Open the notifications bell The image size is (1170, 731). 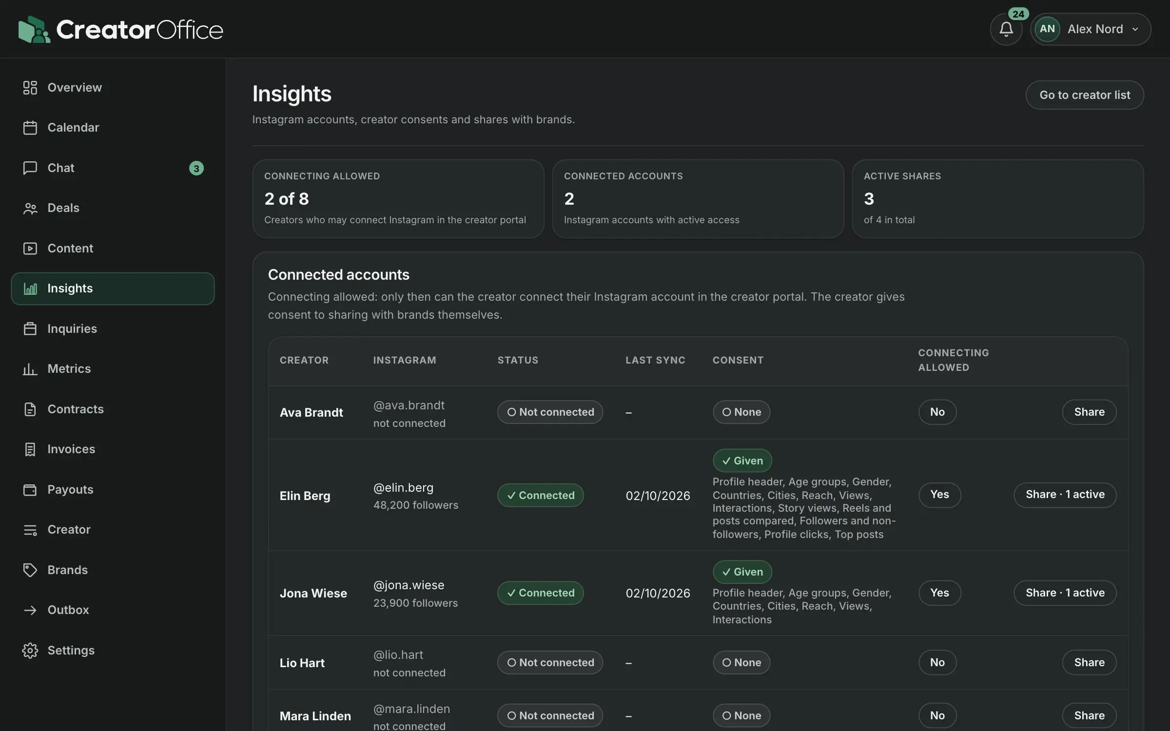tap(1006, 29)
